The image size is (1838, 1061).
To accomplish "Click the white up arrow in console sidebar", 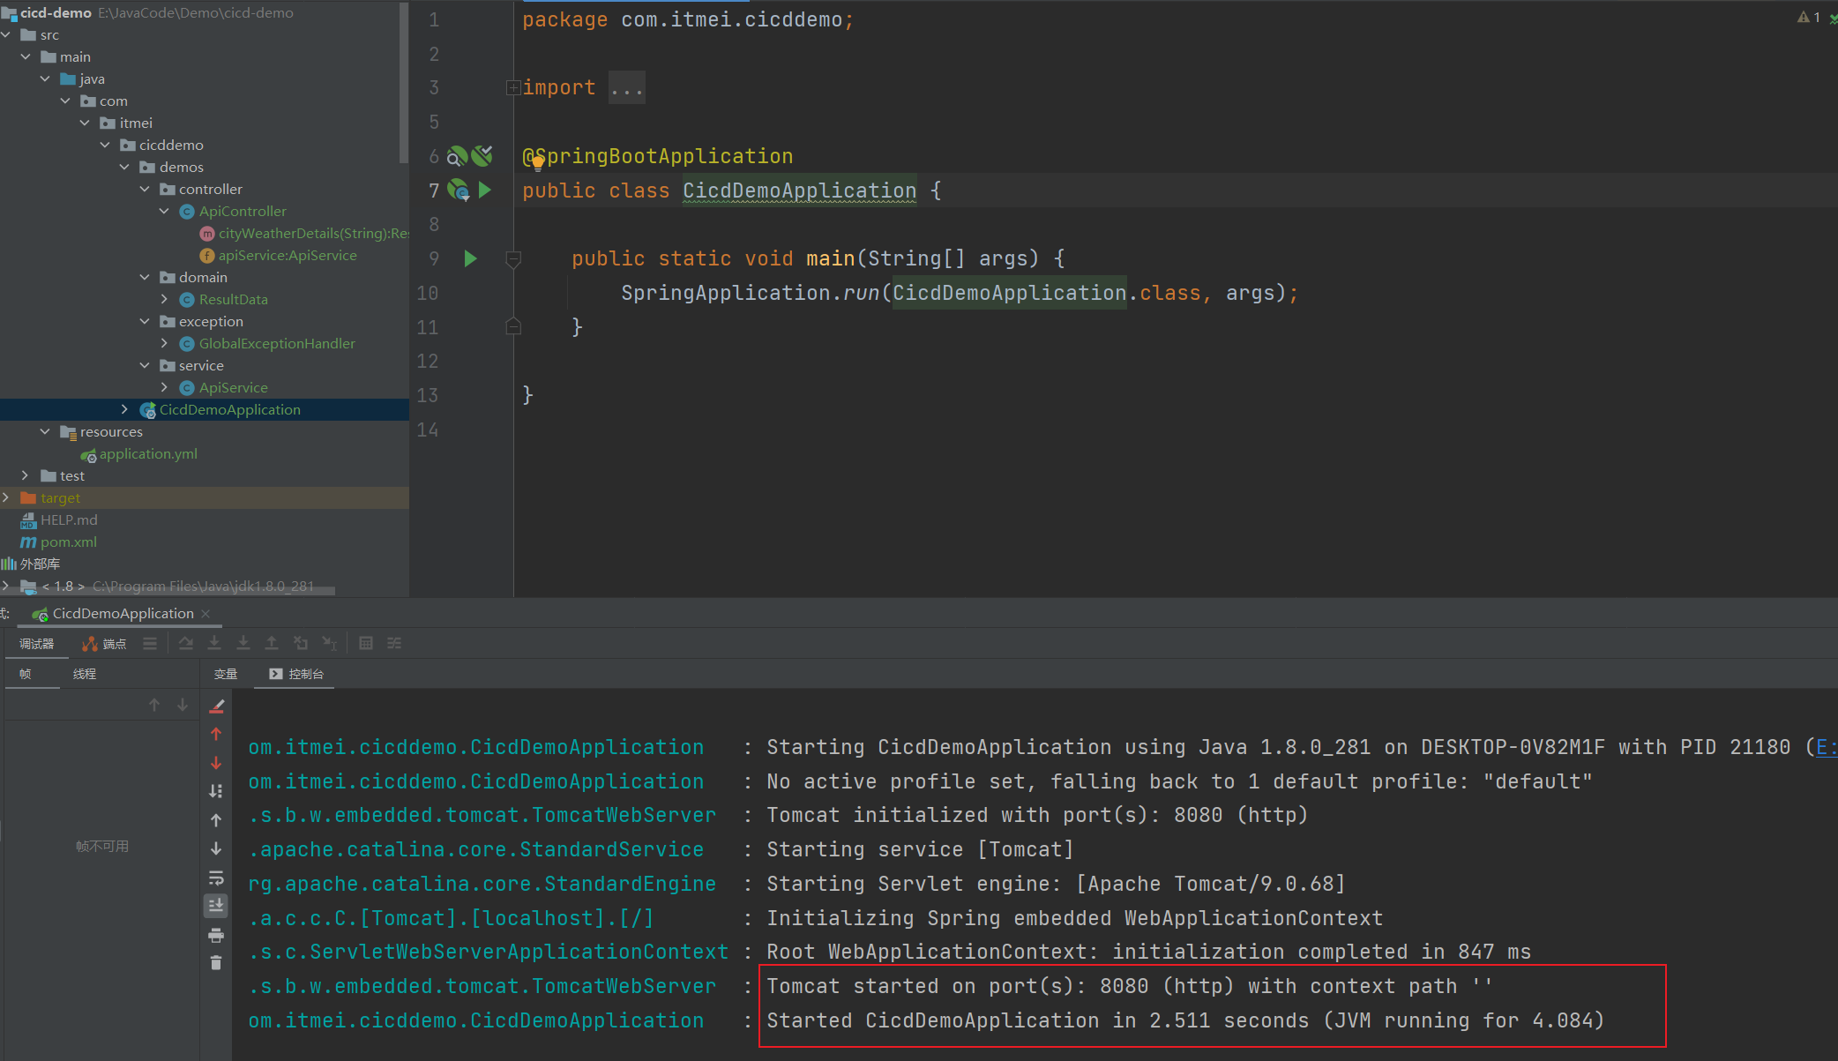I will (x=216, y=820).
